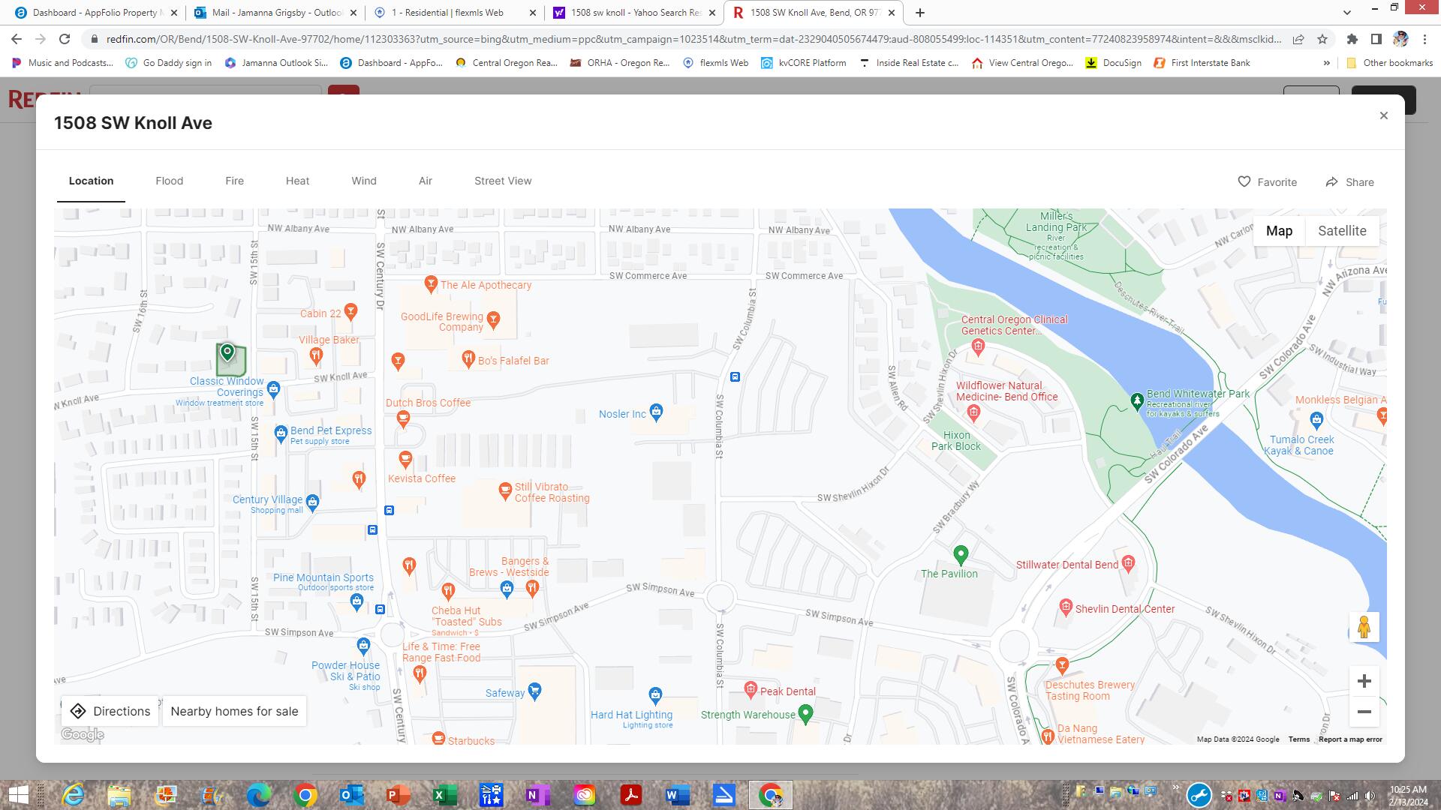Get Directions to the property
1441x810 pixels.
[x=110, y=711]
